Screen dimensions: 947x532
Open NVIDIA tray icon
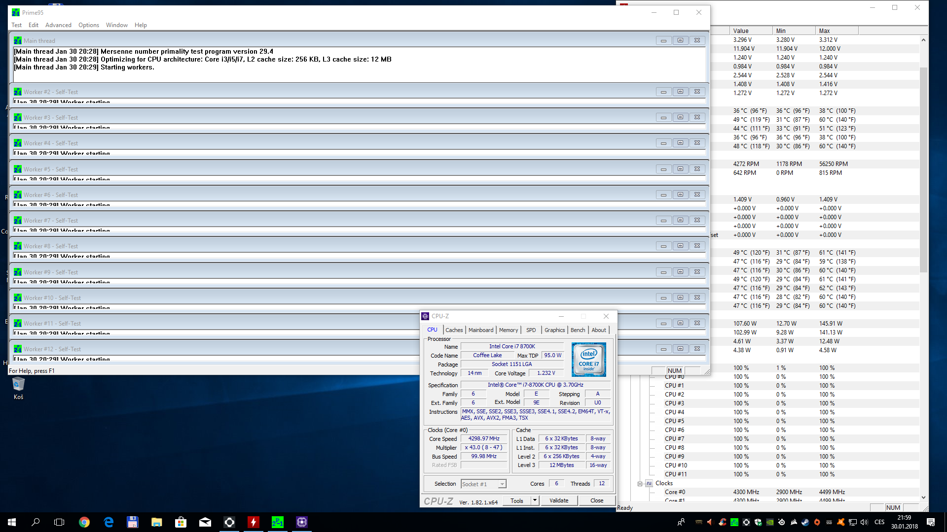(770, 522)
